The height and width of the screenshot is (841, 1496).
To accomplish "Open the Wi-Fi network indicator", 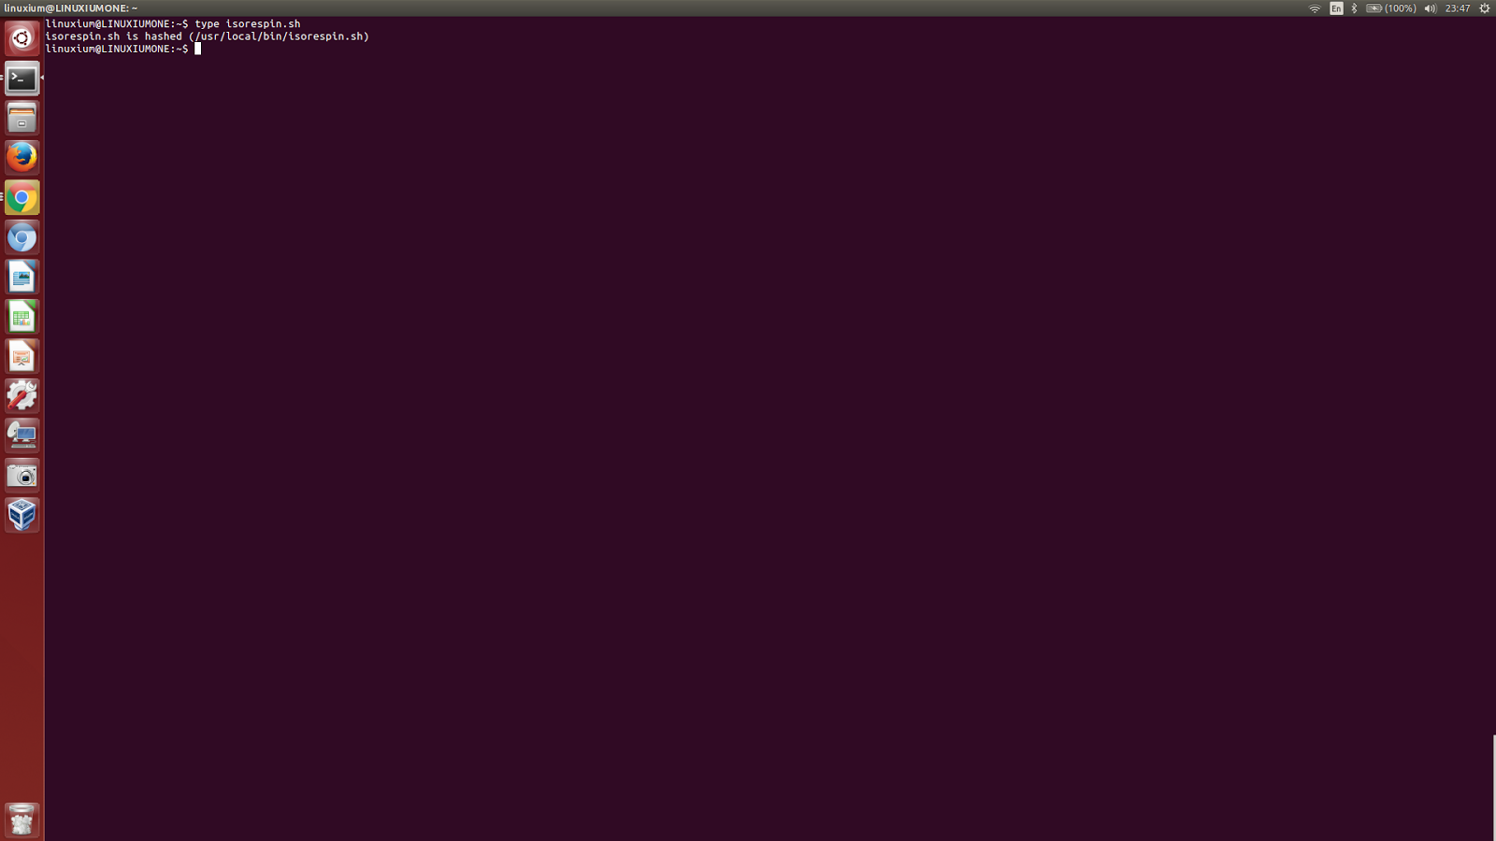I will [1315, 8].
